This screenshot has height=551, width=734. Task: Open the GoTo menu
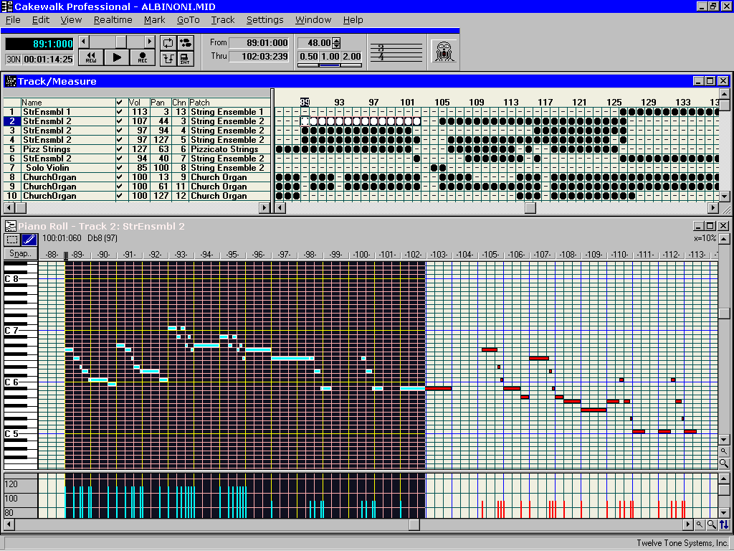click(x=189, y=19)
